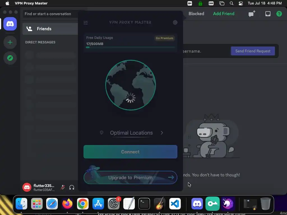
Task: Open Launchpad from the dock
Action: pyautogui.click(x=37, y=204)
